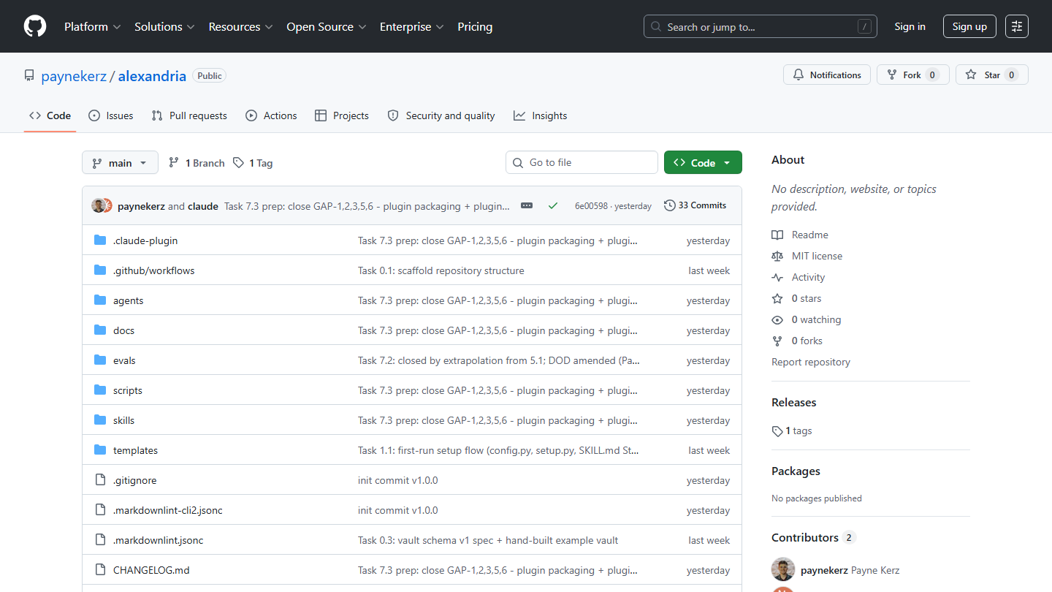Switch to the Insights tab

coord(541,115)
